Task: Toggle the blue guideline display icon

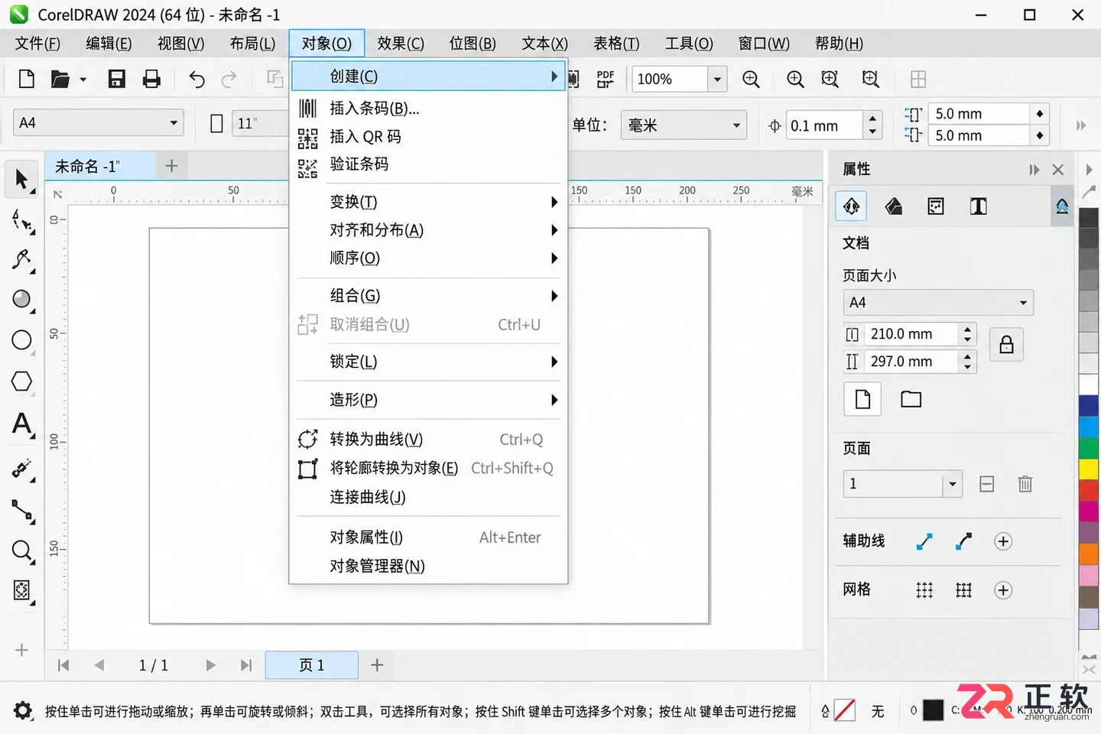Action: coord(924,541)
